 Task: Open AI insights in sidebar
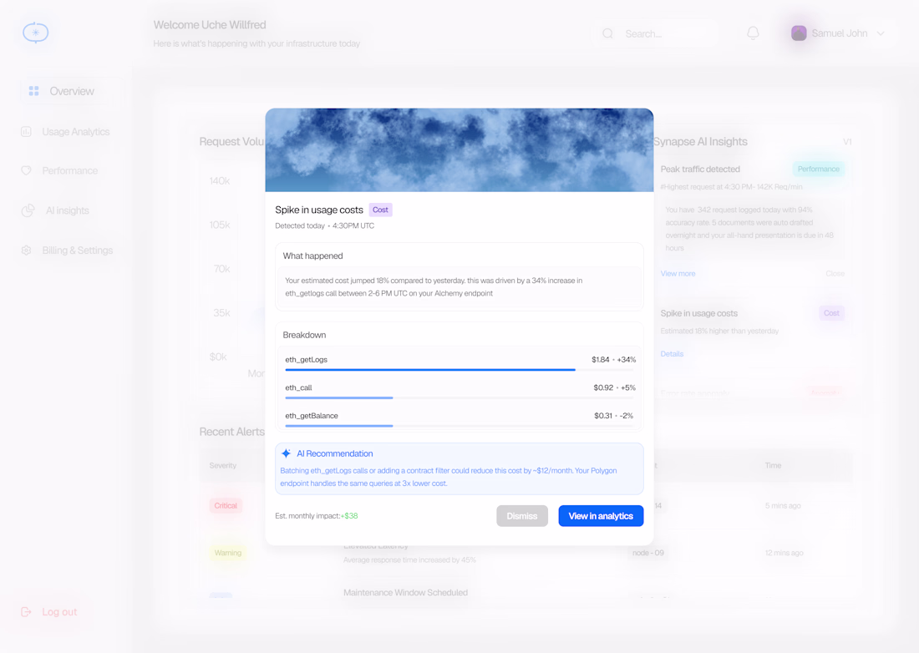[x=68, y=210]
